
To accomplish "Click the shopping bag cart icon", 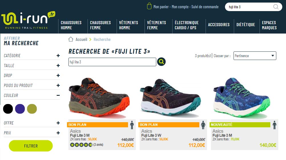I will [149, 6].
